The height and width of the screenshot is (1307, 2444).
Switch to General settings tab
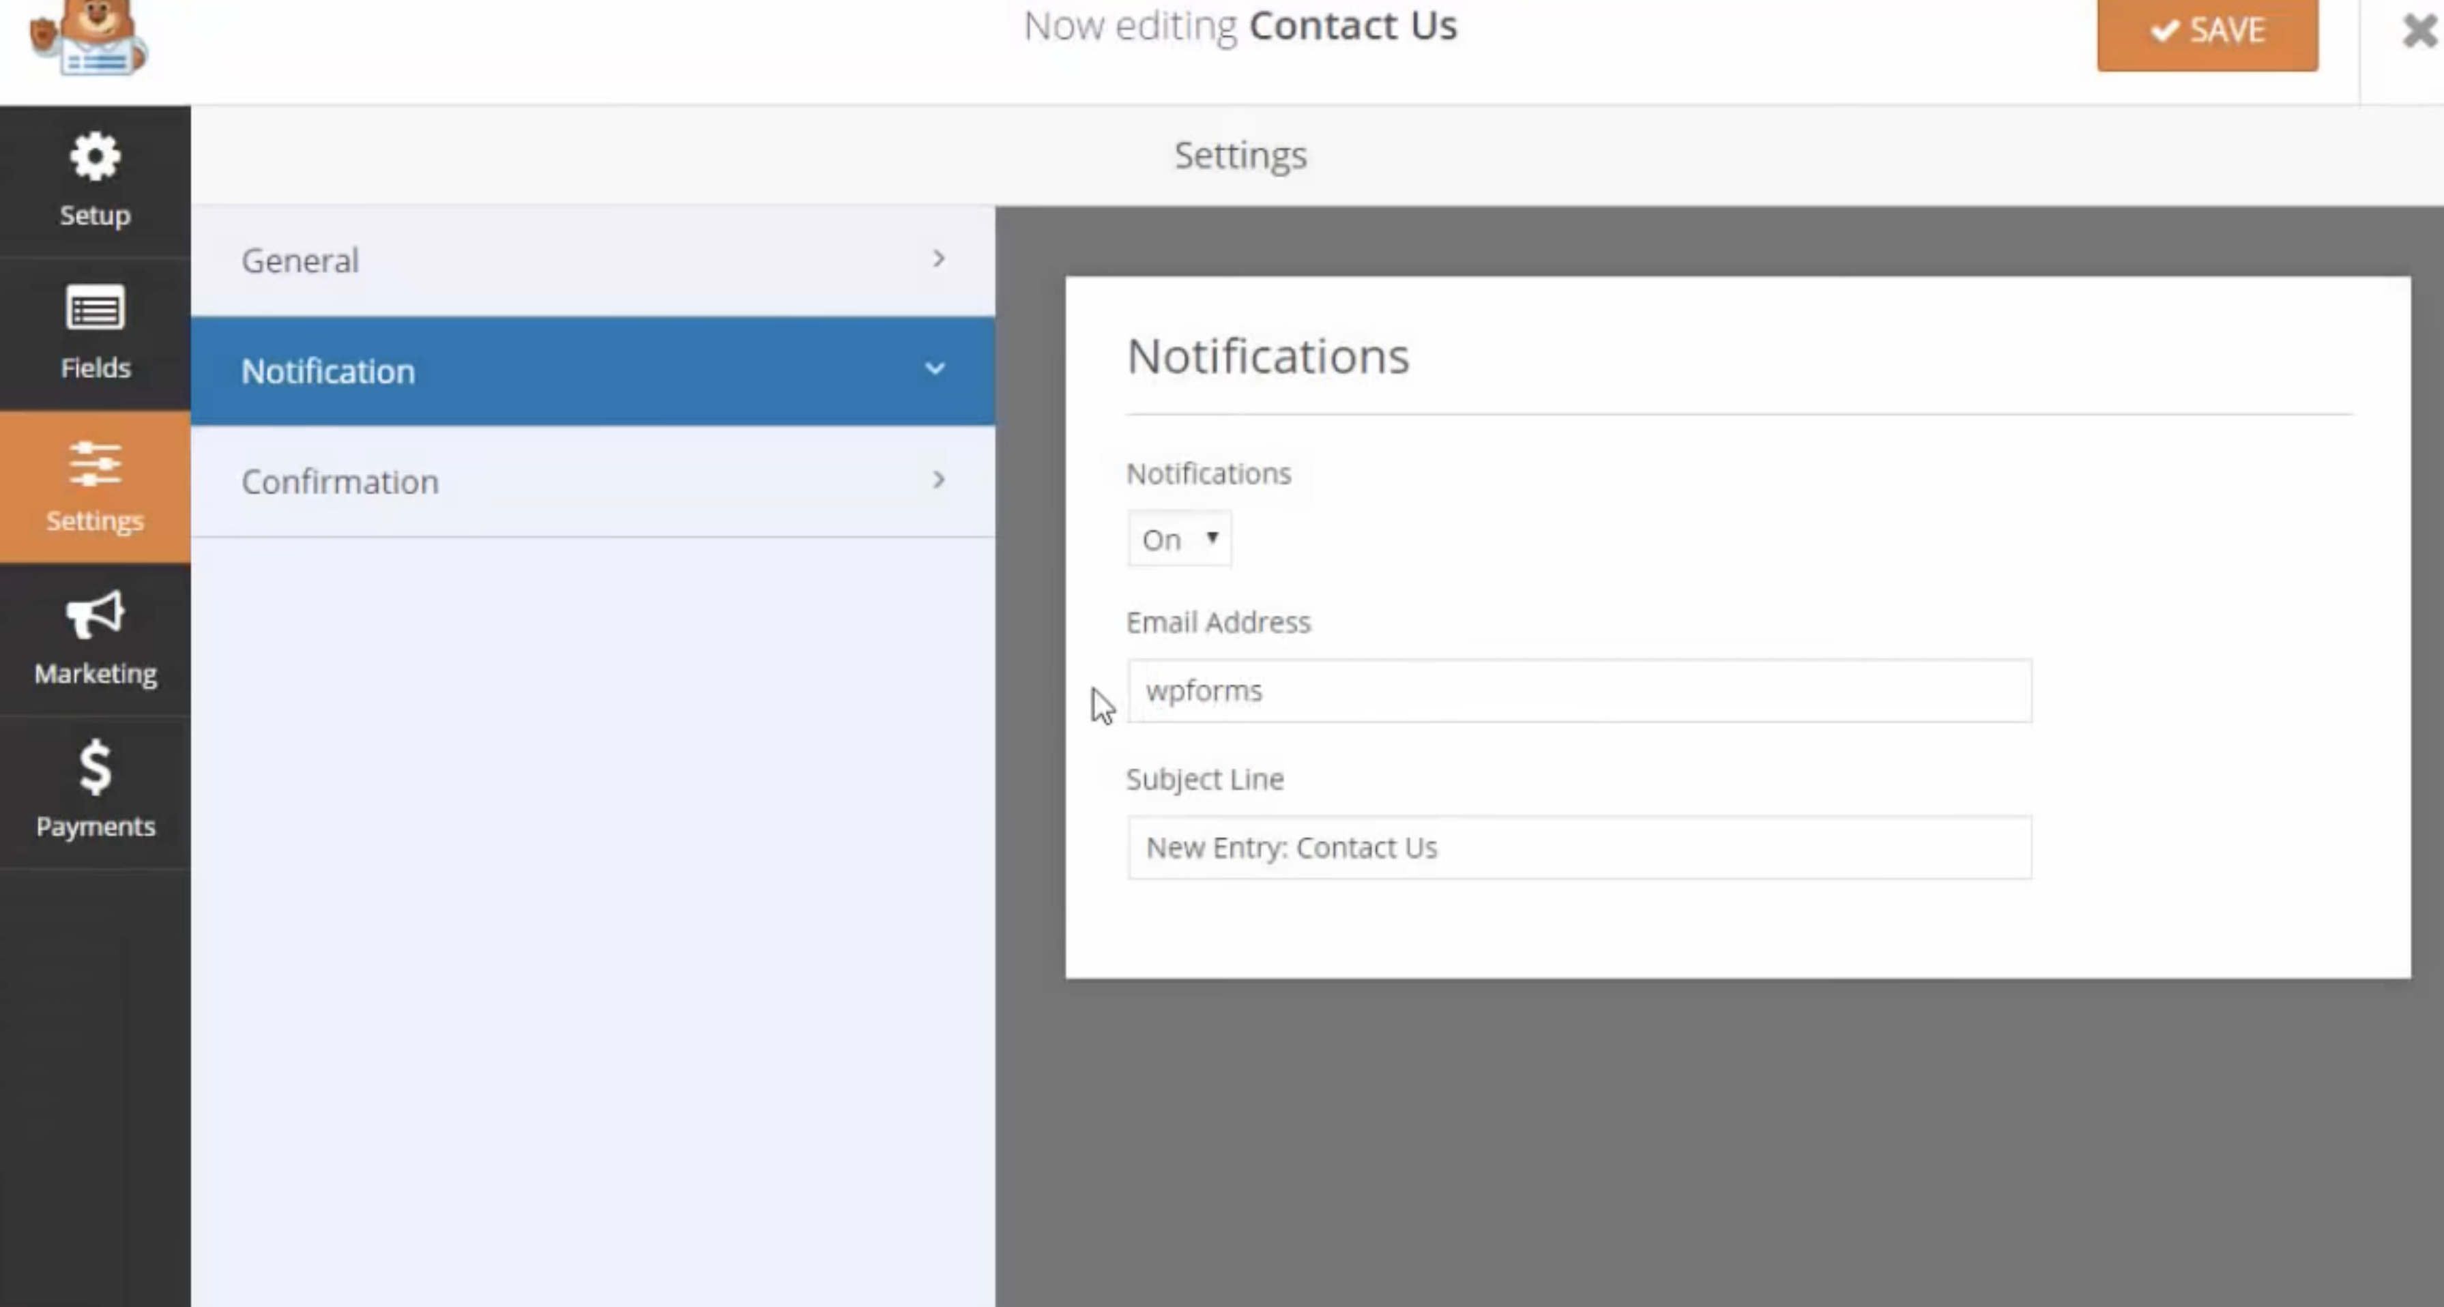click(300, 260)
